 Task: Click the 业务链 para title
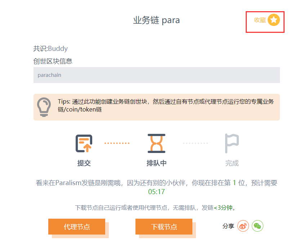(x=156, y=20)
